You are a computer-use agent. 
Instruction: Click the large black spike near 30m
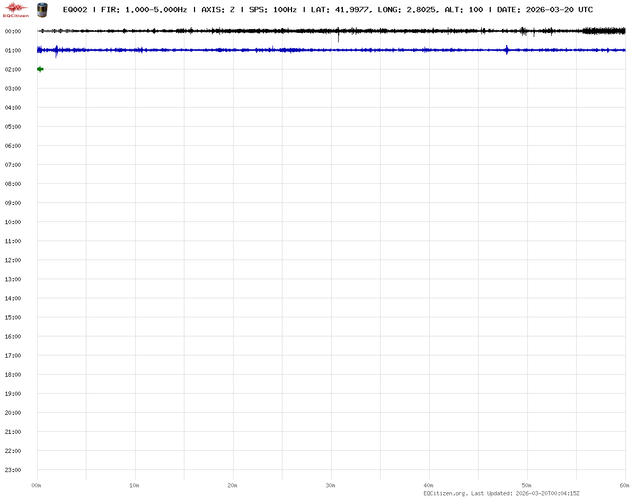click(x=338, y=35)
